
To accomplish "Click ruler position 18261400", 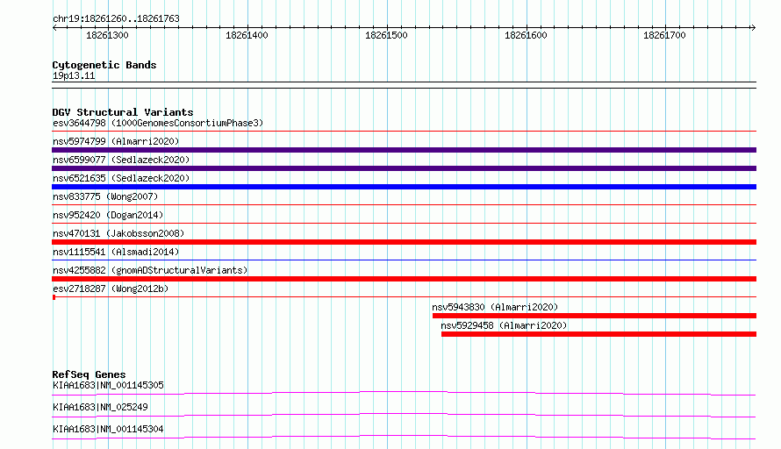I will (x=247, y=35).
